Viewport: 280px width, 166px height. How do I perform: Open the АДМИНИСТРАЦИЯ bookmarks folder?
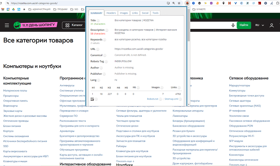(40, 9)
